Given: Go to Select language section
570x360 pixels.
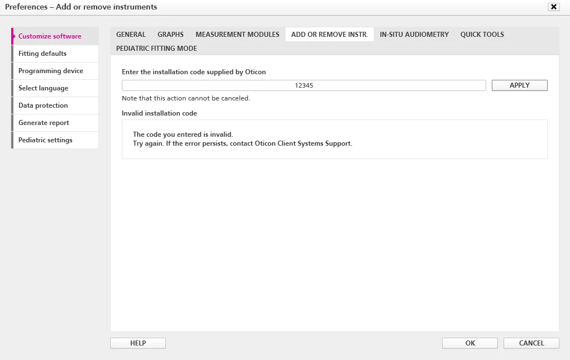Looking at the screenshot, I should (55, 88).
